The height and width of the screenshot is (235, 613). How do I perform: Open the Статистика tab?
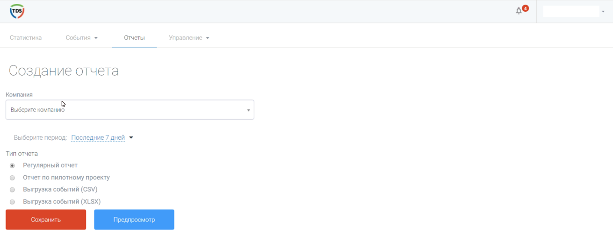(26, 38)
